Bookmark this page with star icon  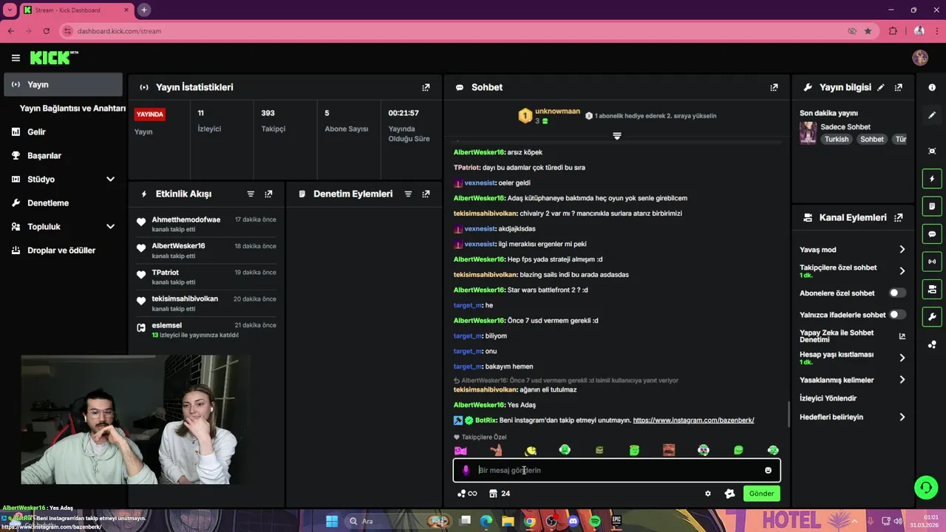coord(868,31)
